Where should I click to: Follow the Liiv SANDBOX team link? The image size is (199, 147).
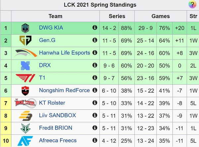[57, 115]
